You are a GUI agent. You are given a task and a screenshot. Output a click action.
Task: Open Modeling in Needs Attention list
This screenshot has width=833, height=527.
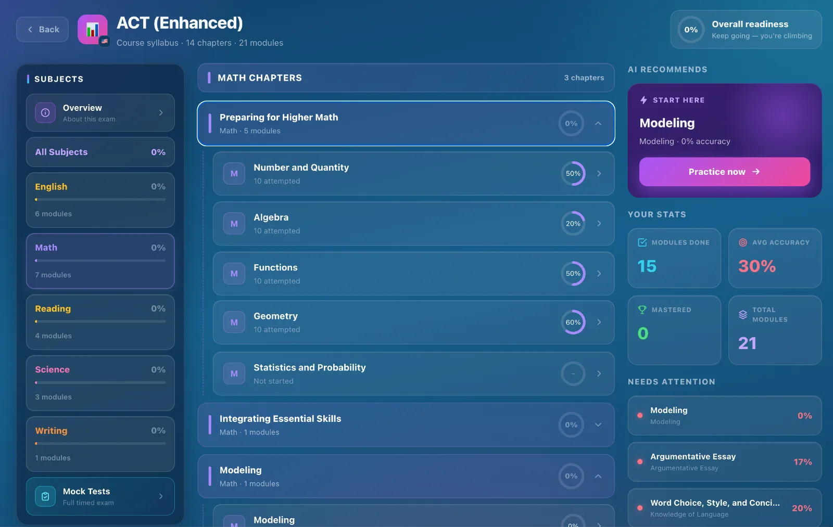(725, 416)
